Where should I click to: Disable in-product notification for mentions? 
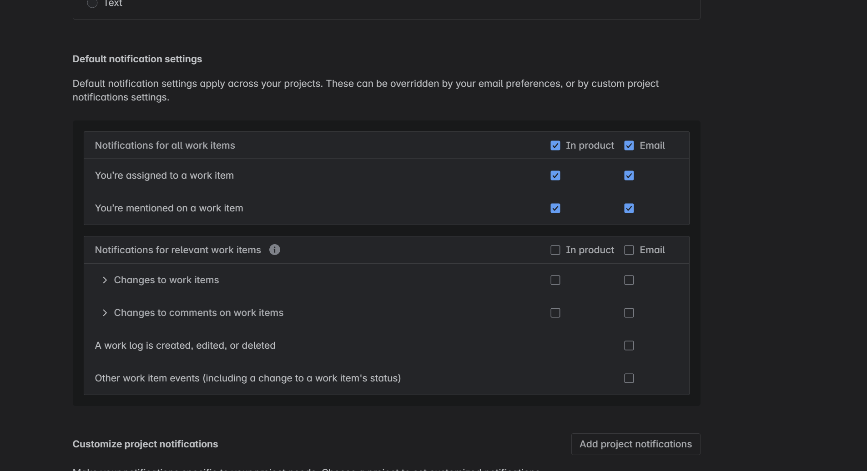point(555,208)
